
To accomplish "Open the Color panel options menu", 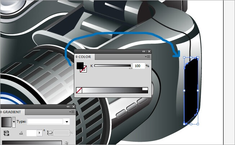I will coord(147,57).
